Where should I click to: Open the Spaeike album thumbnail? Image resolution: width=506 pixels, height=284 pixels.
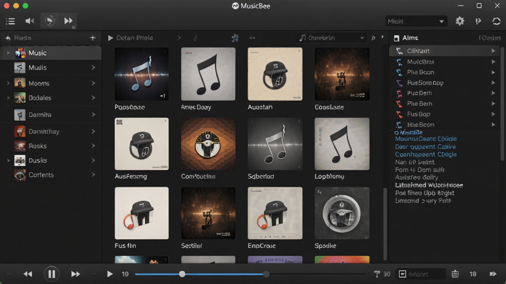click(342, 213)
